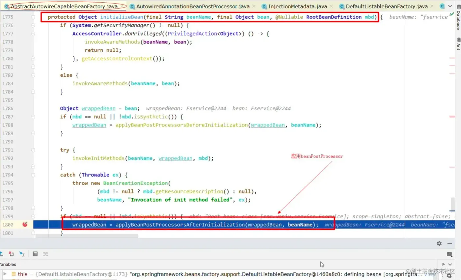
Task: Switch to InjectionMetadata.java tab
Action: pyautogui.click(x=298, y=6)
